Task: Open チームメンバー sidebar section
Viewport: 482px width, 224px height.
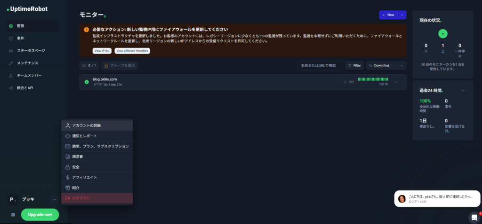Action: 33,76
